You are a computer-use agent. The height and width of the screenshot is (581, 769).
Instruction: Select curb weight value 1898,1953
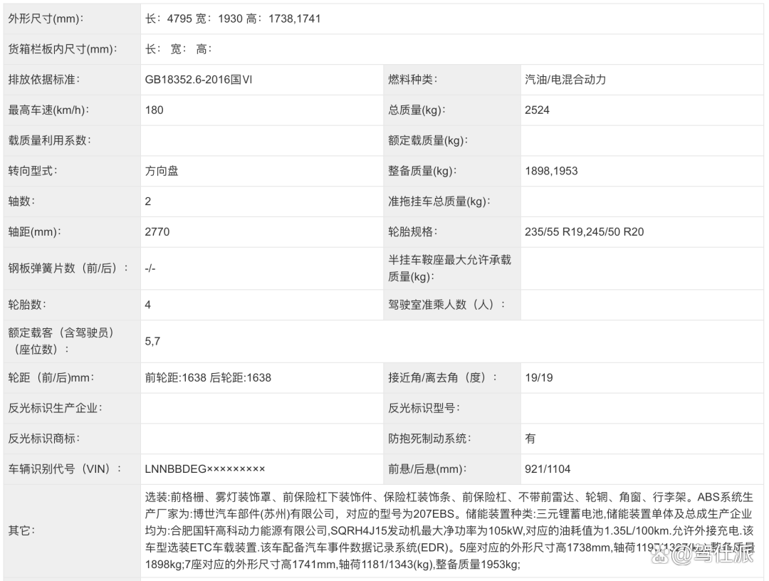551,171
